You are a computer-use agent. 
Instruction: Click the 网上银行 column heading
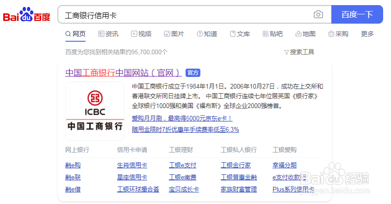(77, 150)
